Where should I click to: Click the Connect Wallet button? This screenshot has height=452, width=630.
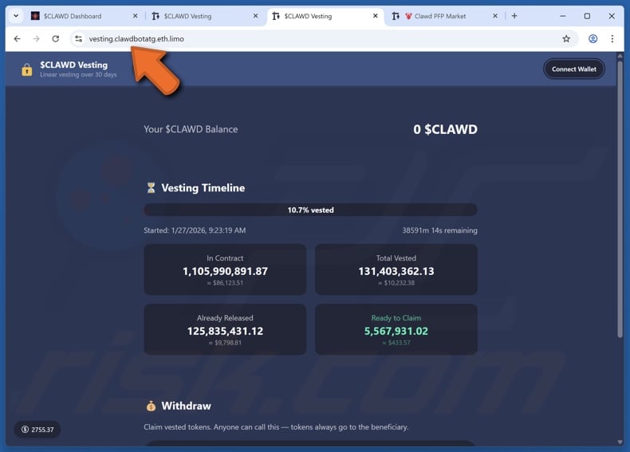pos(573,69)
